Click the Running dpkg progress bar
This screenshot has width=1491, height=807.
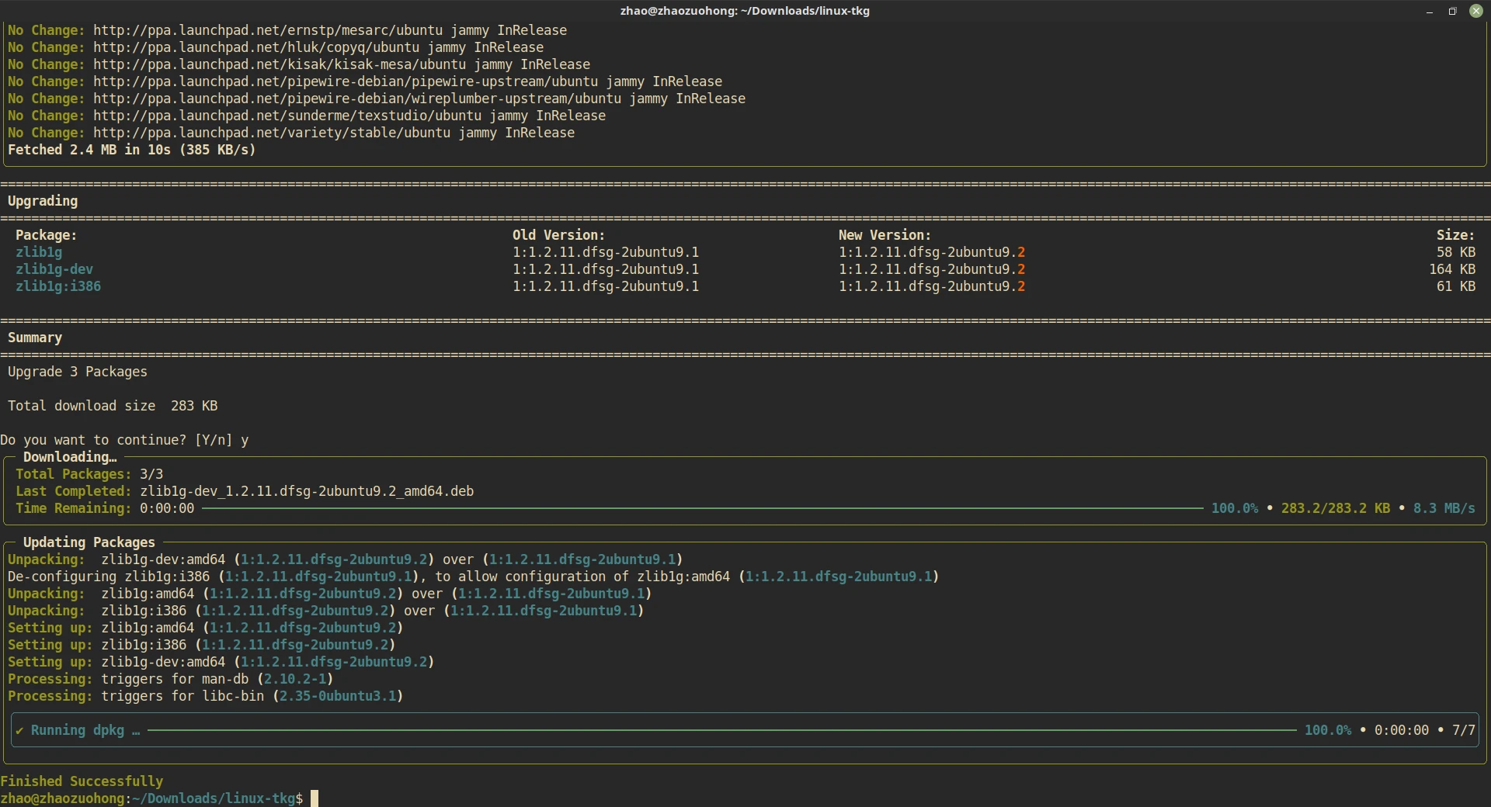click(722, 730)
